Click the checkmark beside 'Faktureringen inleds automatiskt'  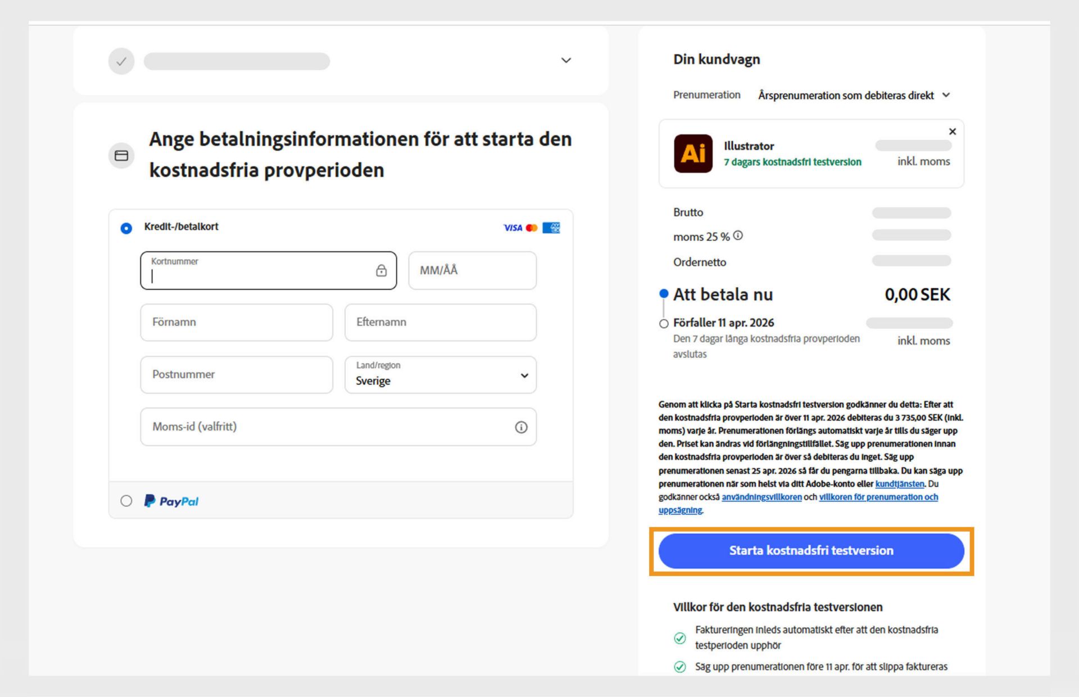pyautogui.click(x=681, y=637)
